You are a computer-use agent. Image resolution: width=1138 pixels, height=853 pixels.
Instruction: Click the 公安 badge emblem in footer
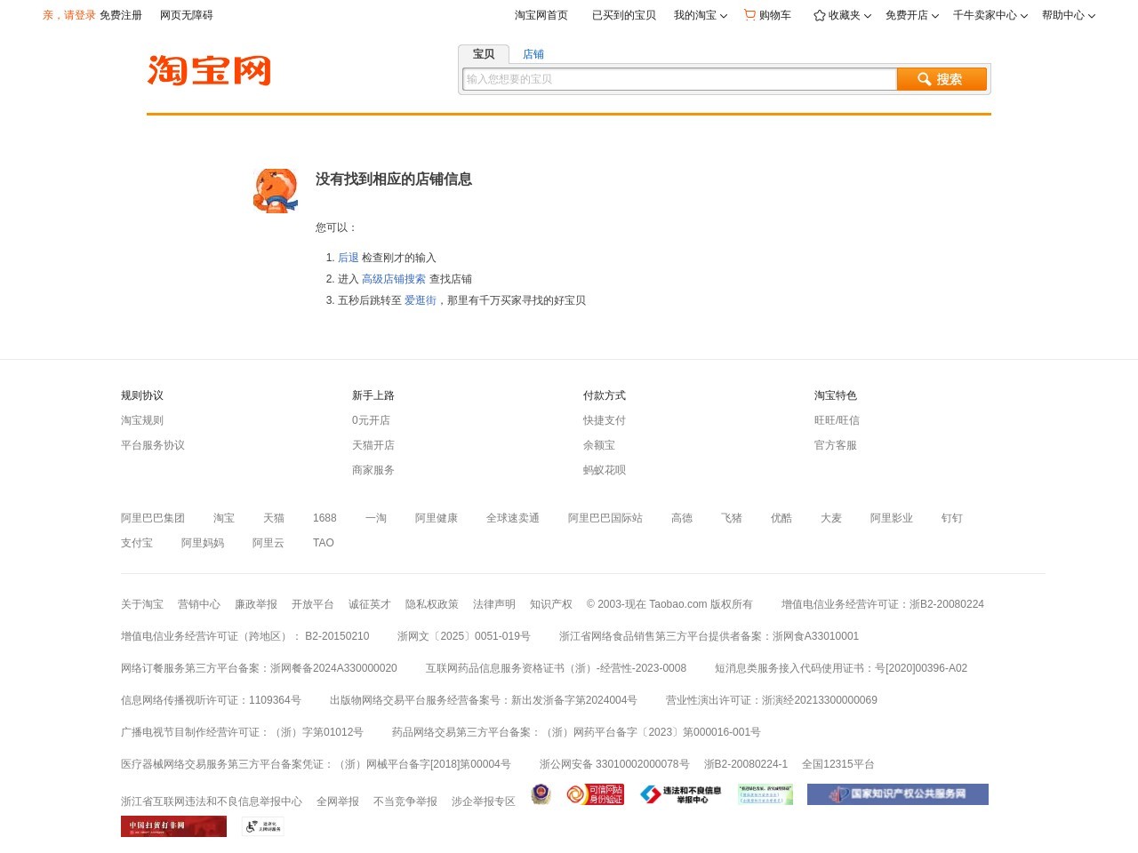coord(541,793)
